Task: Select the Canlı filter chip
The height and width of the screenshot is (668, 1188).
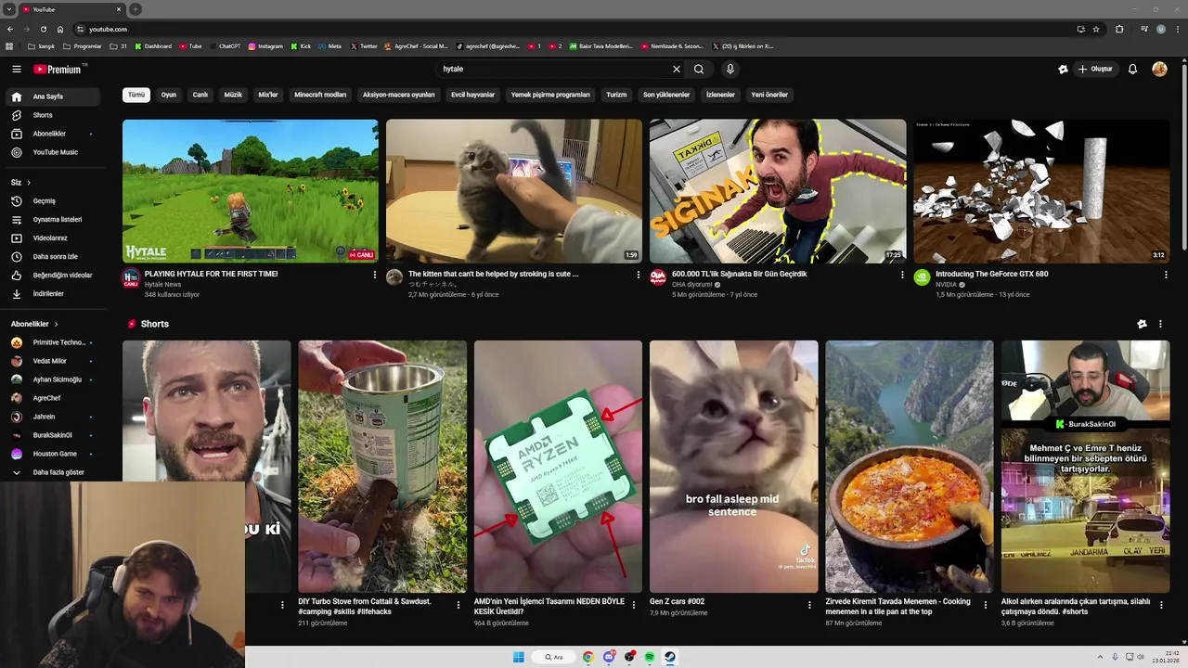Action: [x=200, y=95]
